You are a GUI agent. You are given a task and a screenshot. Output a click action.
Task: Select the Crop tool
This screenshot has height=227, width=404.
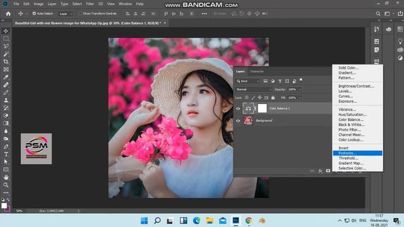click(6, 62)
